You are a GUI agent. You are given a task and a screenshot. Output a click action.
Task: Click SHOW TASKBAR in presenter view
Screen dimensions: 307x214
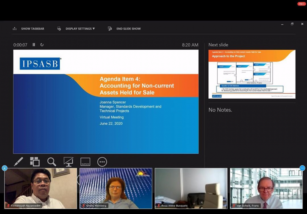coord(32,29)
